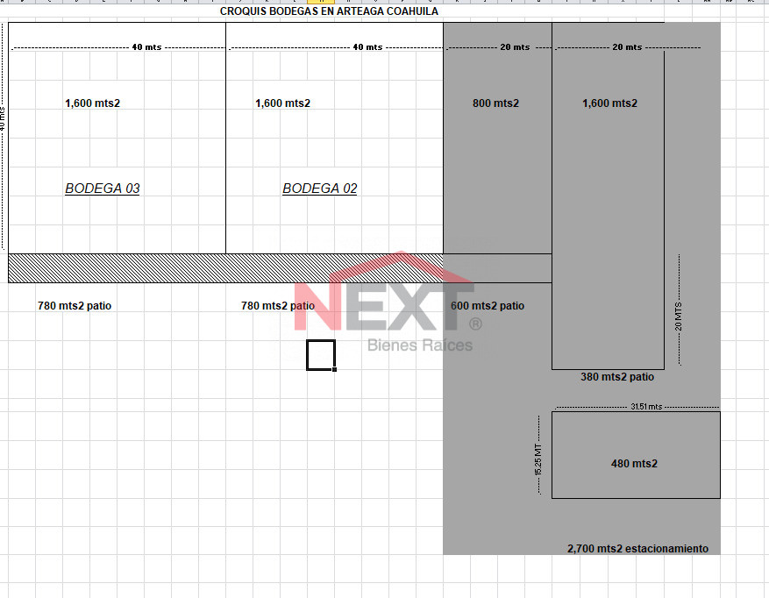Click the highlighted orange column header
Screen dimensions: 769x598
[321, 3]
